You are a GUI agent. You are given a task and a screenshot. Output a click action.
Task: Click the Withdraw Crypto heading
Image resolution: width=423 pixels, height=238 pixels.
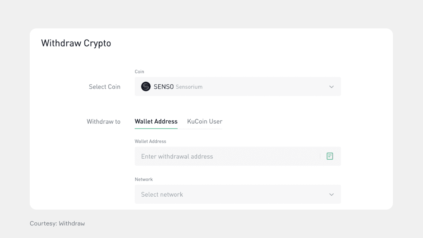(76, 43)
